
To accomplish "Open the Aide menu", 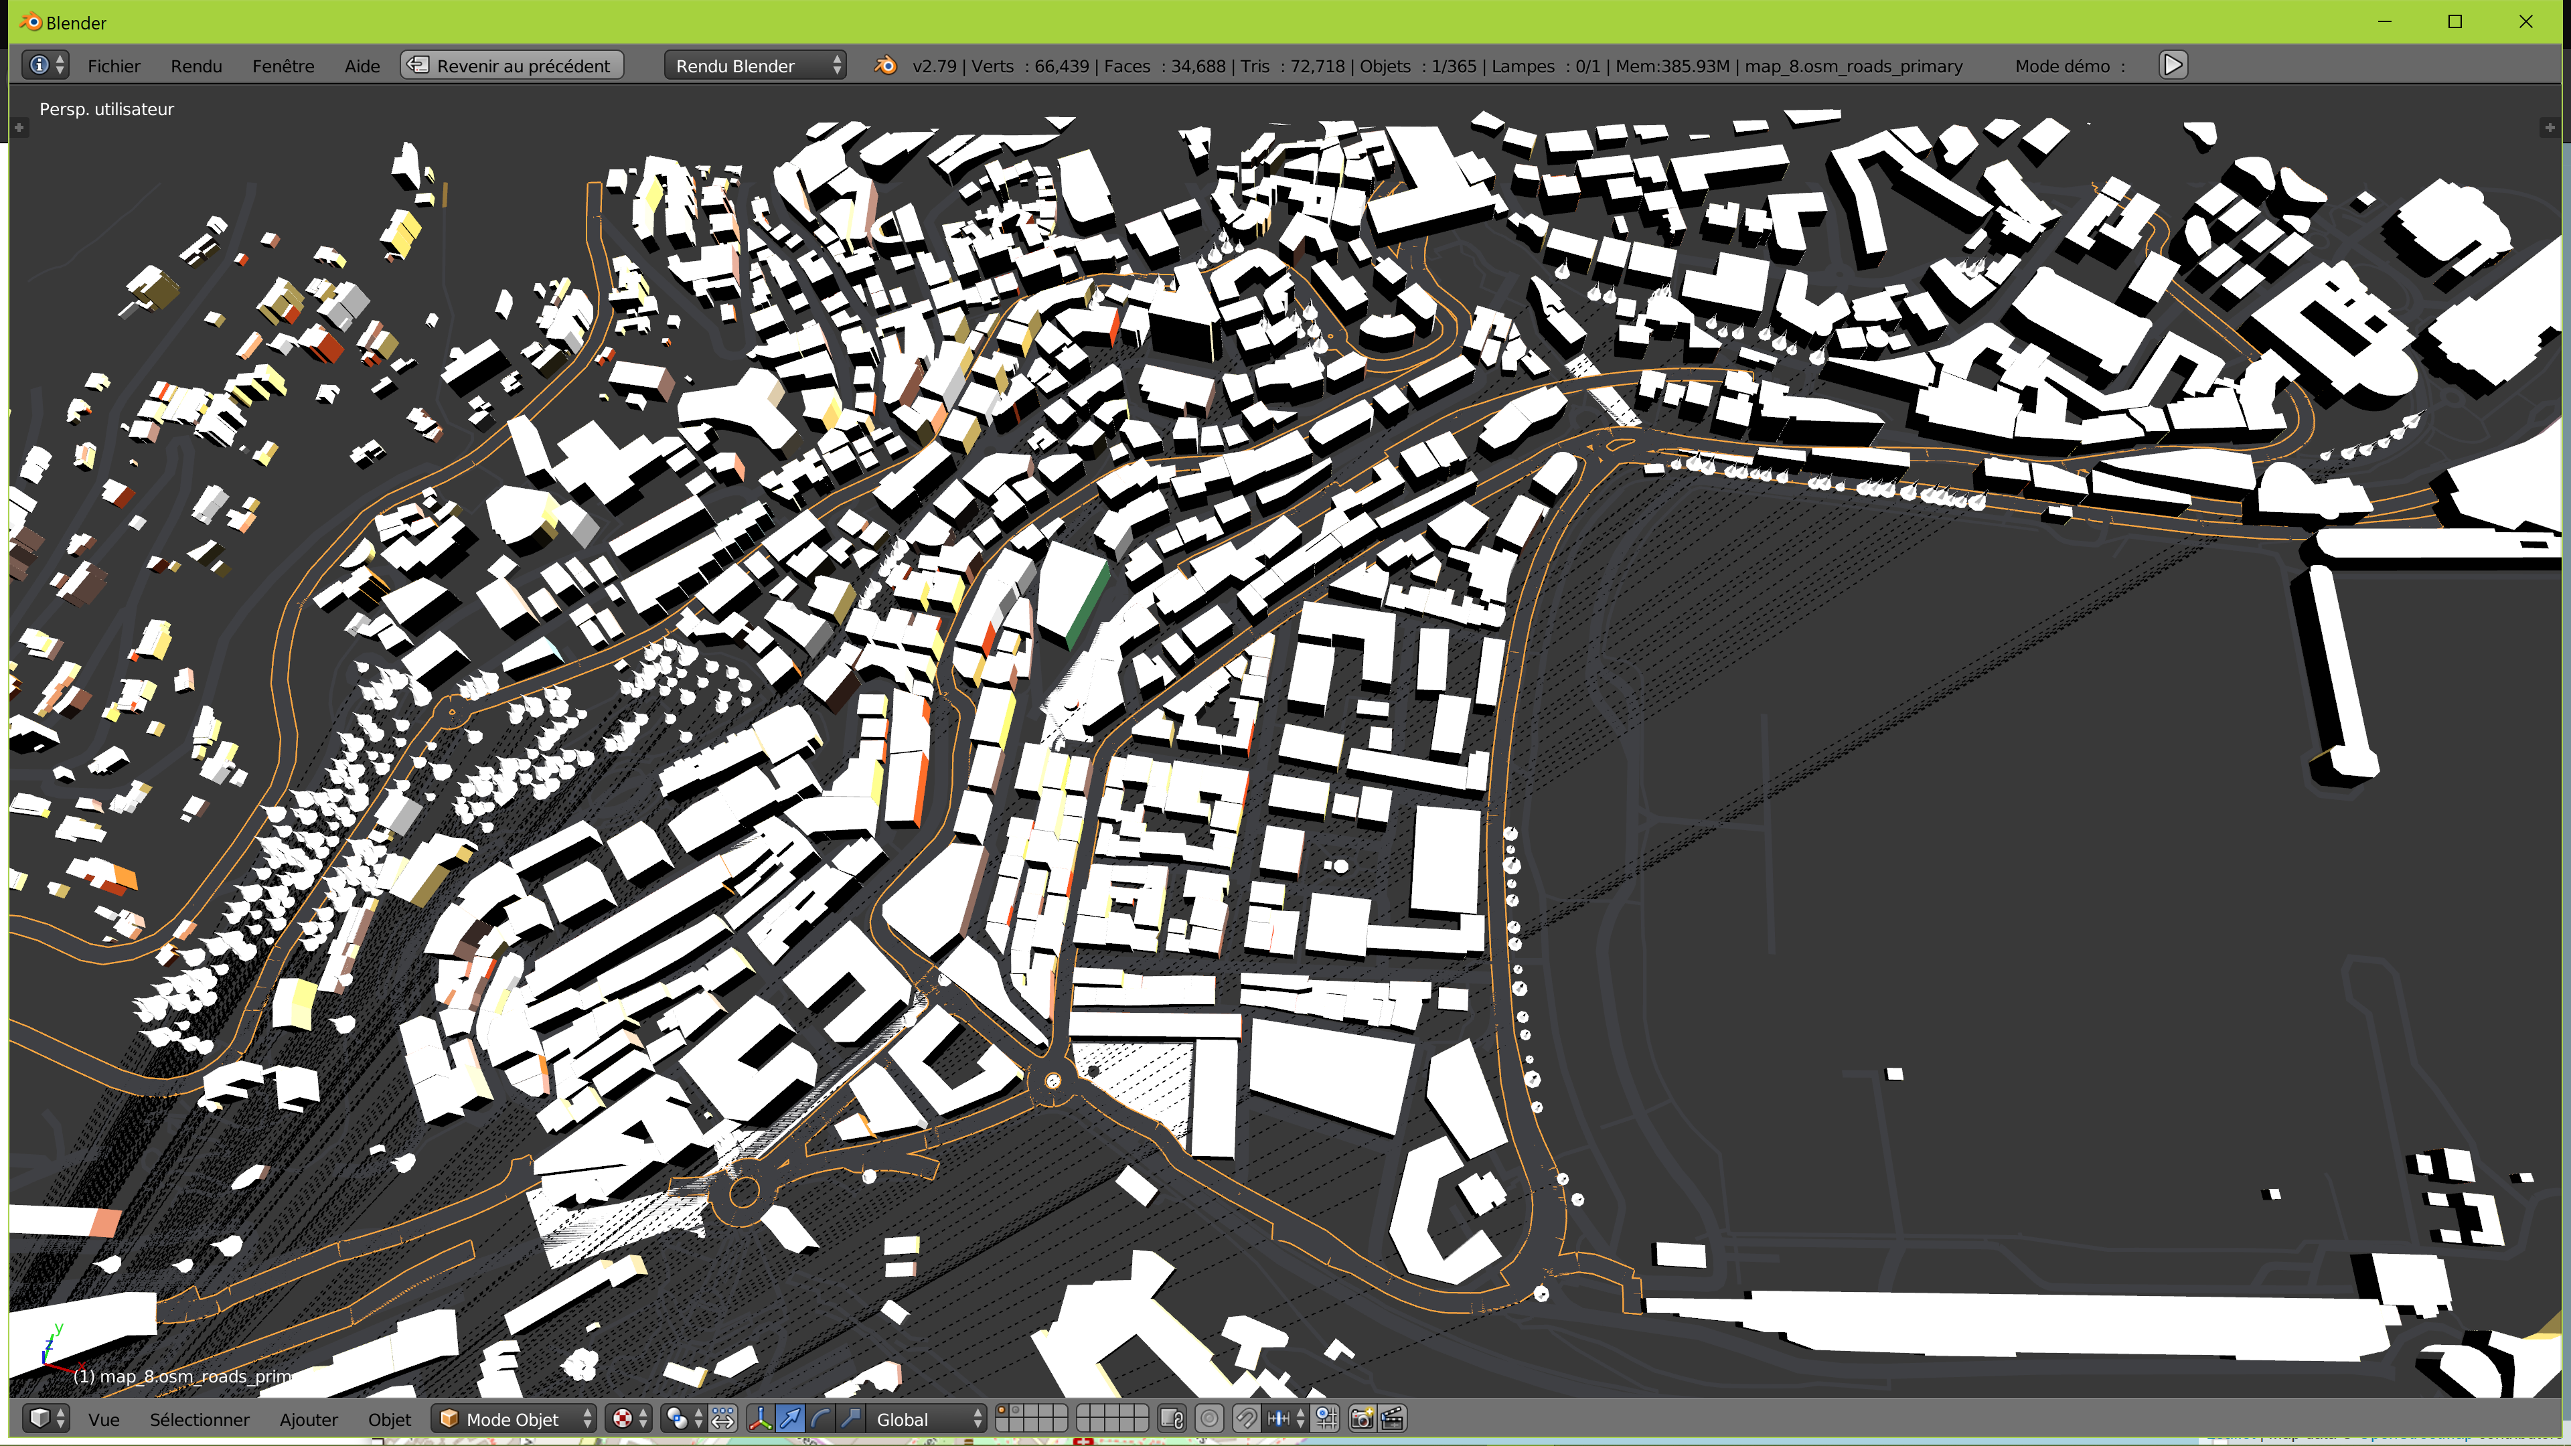I will (362, 66).
